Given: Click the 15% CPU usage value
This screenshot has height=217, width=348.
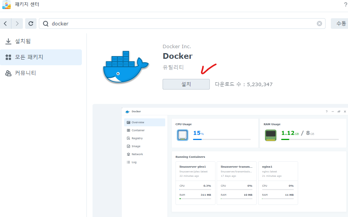Looking at the screenshot, I should [x=198, y=133].
